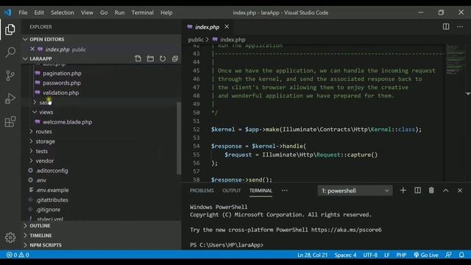Split the terminal panel

417,191
